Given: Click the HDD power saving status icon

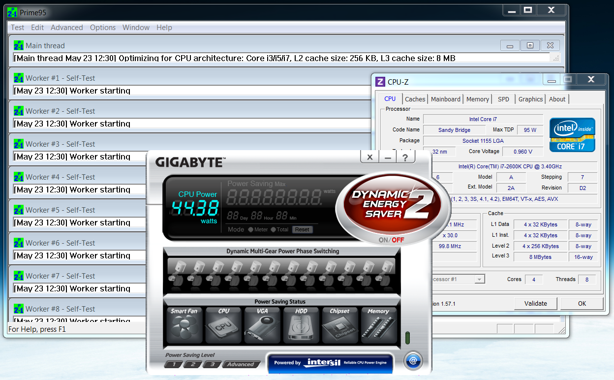Looking at the screenshot, I should coord(302,325).
